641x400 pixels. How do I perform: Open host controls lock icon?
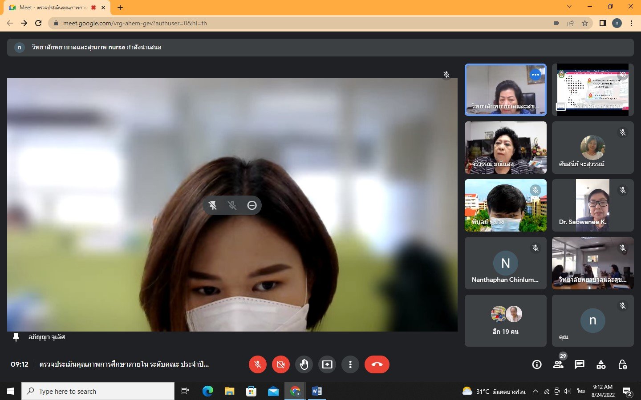623,364
